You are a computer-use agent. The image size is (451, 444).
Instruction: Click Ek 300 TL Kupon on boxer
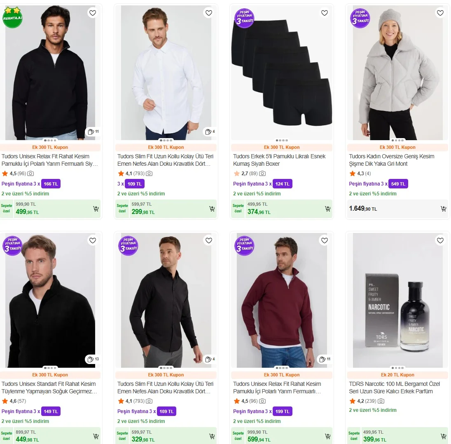282,147
